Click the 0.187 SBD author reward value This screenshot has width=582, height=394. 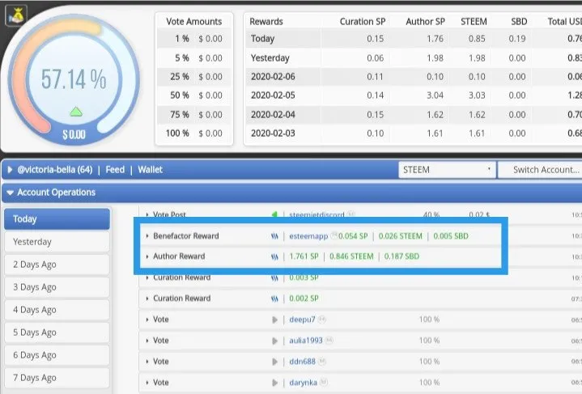[x=401, y=256]
